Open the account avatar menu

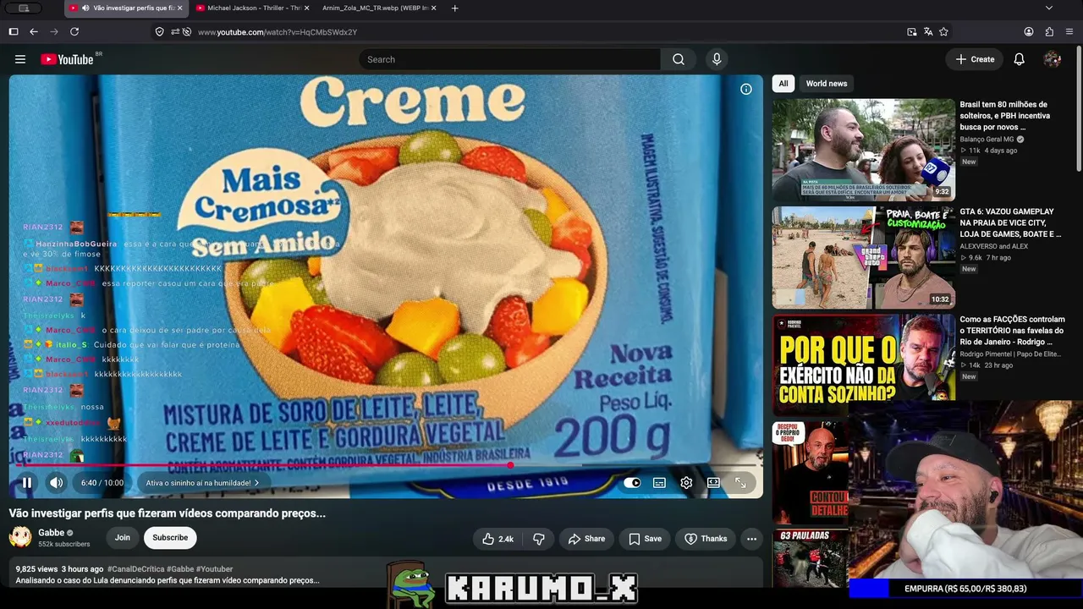(1053, 59)
